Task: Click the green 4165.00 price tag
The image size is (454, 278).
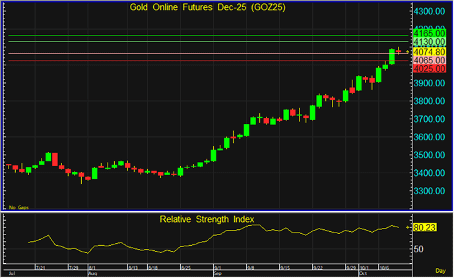Action: (428, 33)
